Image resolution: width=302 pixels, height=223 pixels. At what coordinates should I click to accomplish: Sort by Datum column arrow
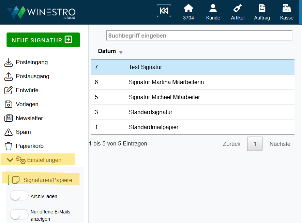point(121,52)
